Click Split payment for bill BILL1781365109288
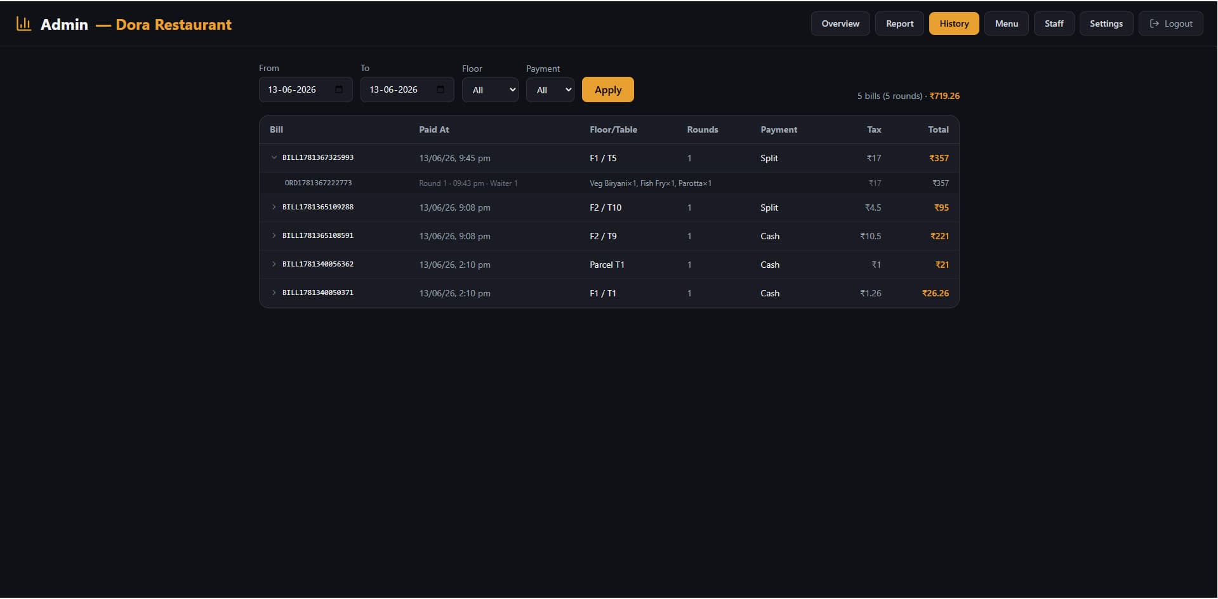This screenshot has width=1218, height=599. 769,207
